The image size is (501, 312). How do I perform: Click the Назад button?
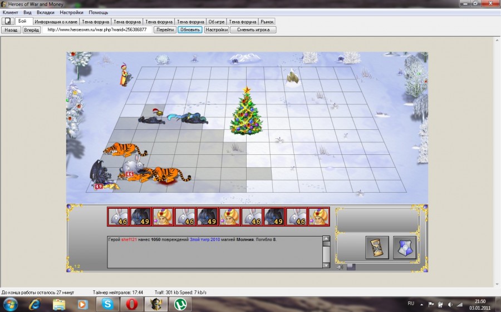(x=11, y=29)
